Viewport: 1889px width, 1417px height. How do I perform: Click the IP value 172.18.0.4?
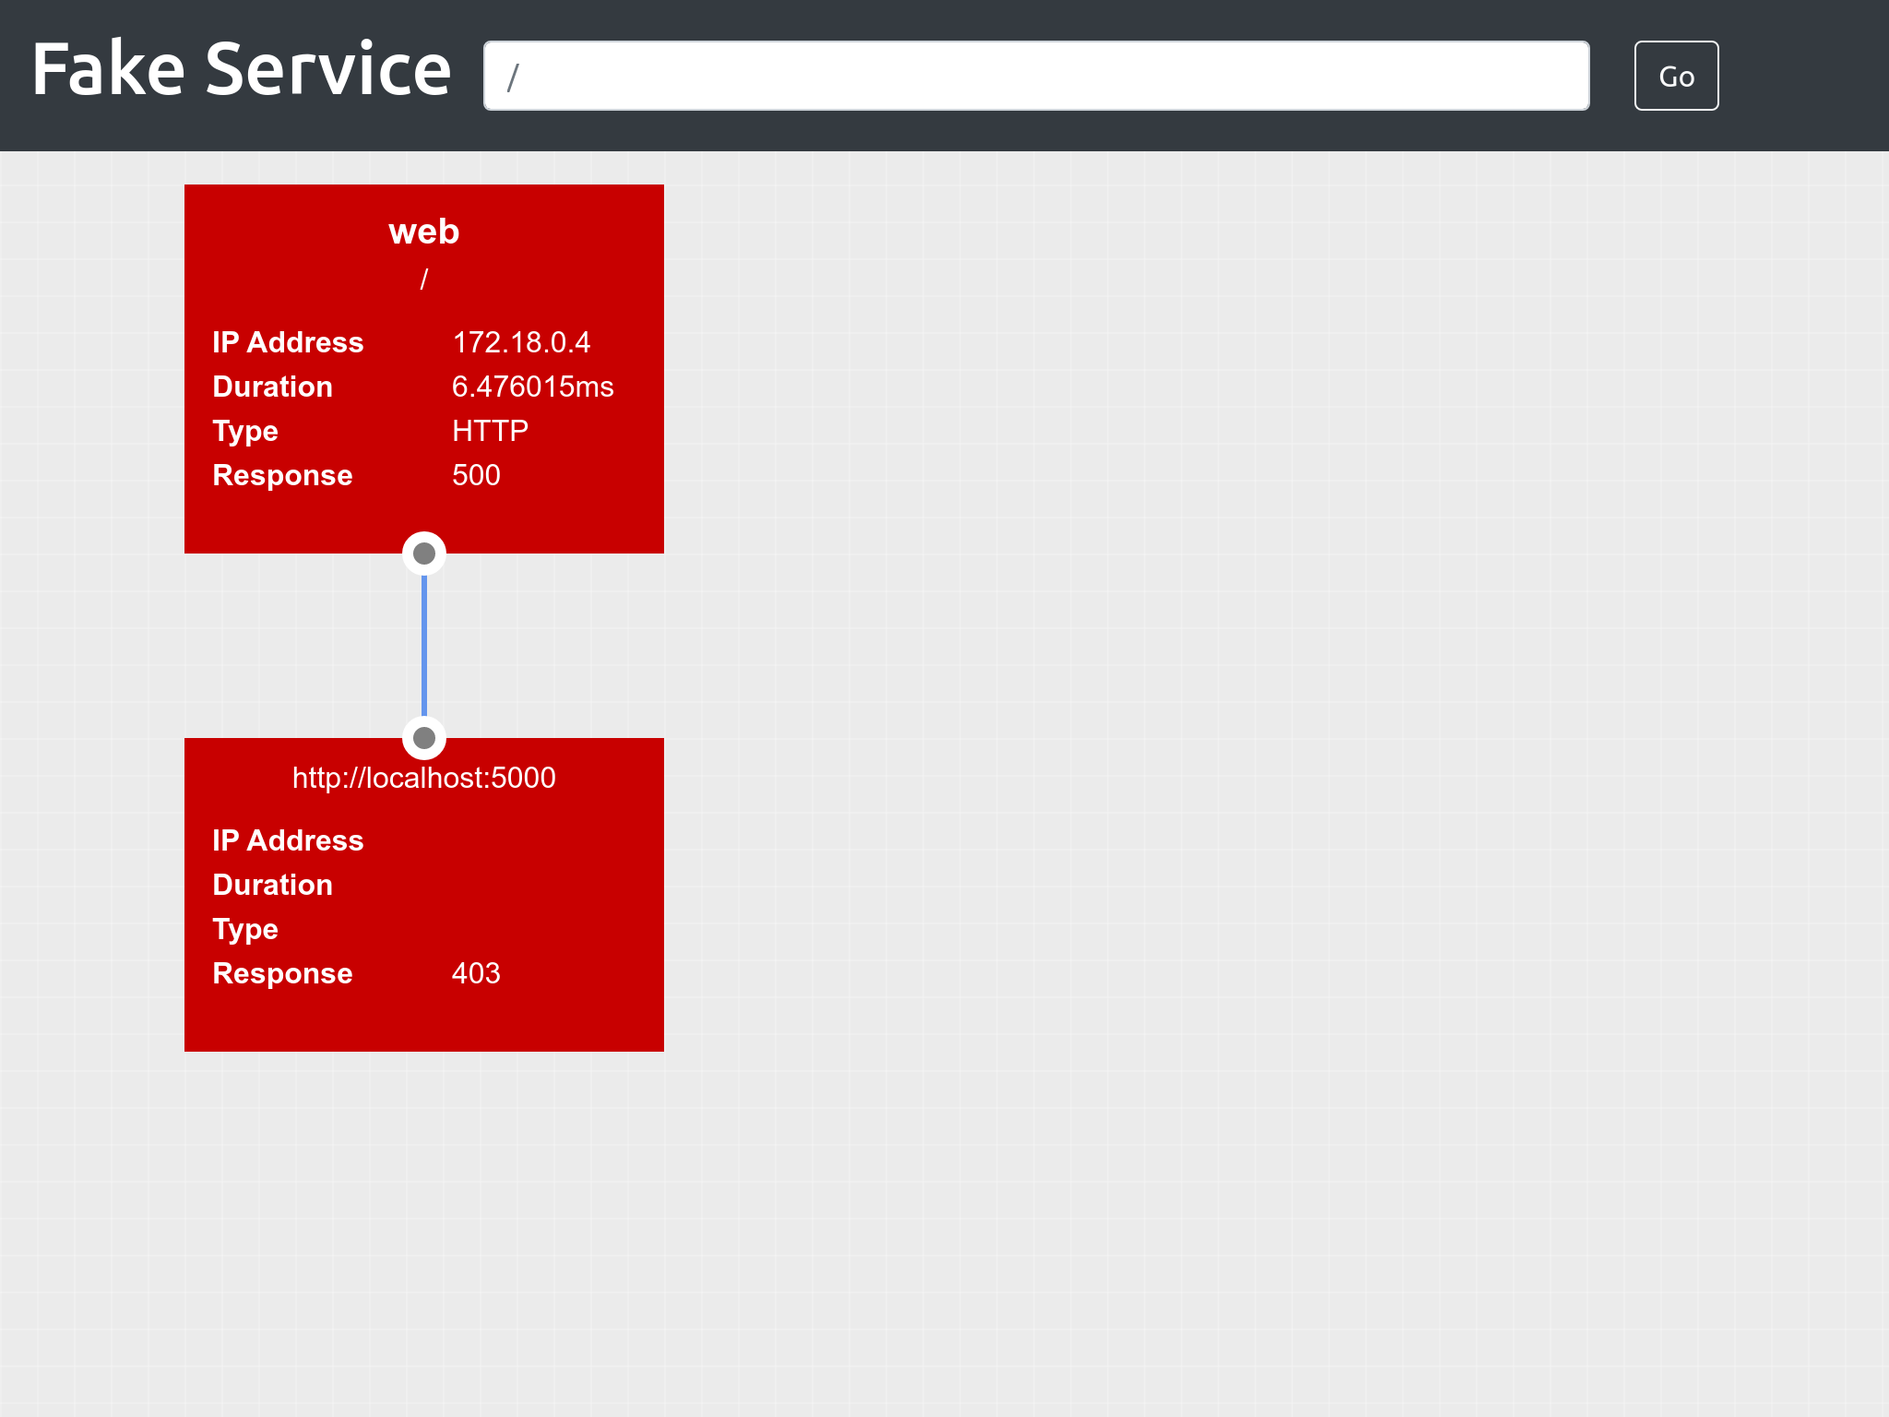[521, 342]
